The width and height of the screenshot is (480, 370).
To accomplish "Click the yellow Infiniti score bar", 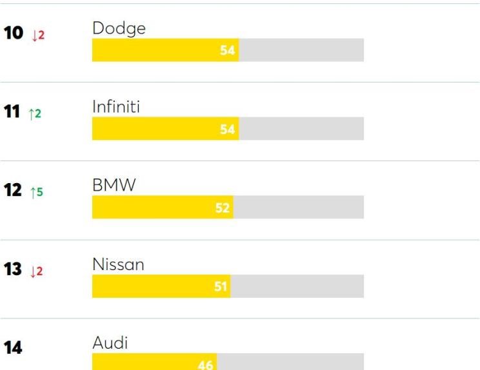I will [165, 128].
